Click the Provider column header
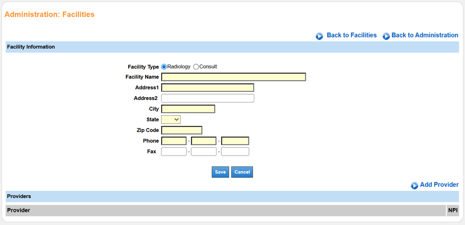465x225 pixels. pyautogui.click(x=19, y=210)
